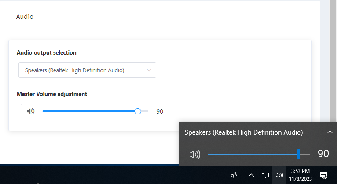
Task: Open the People icon in the taskbar
Action: [234, 175]
